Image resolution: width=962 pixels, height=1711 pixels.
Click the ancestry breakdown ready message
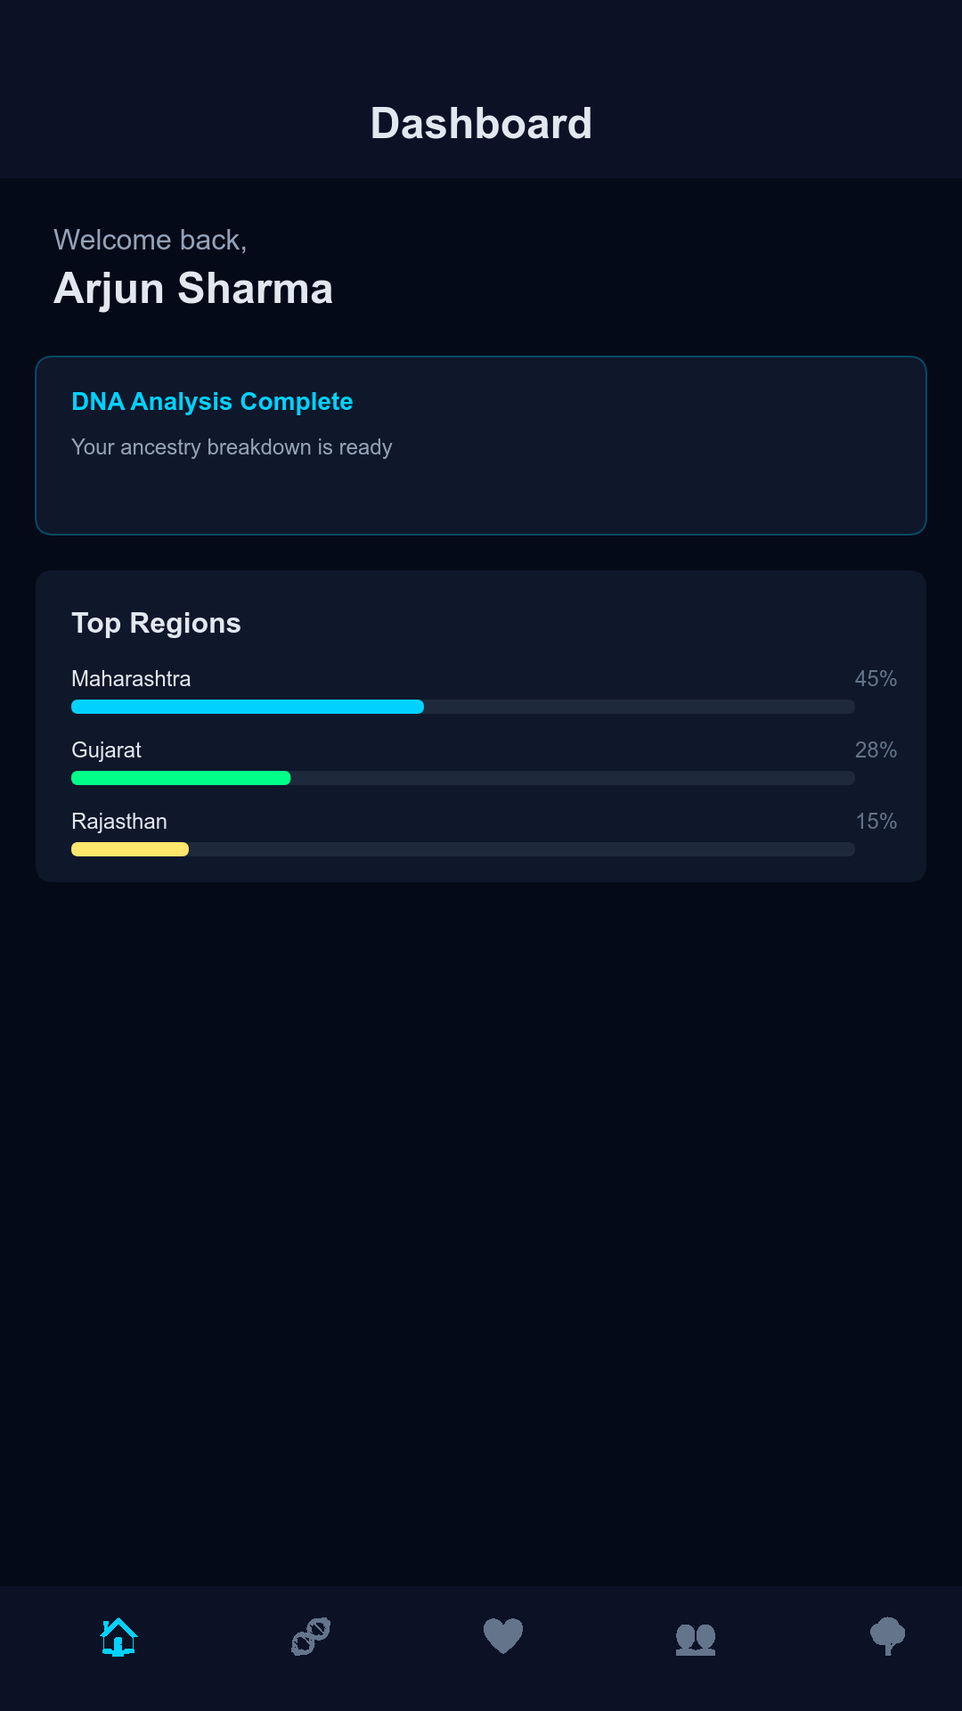232,447
